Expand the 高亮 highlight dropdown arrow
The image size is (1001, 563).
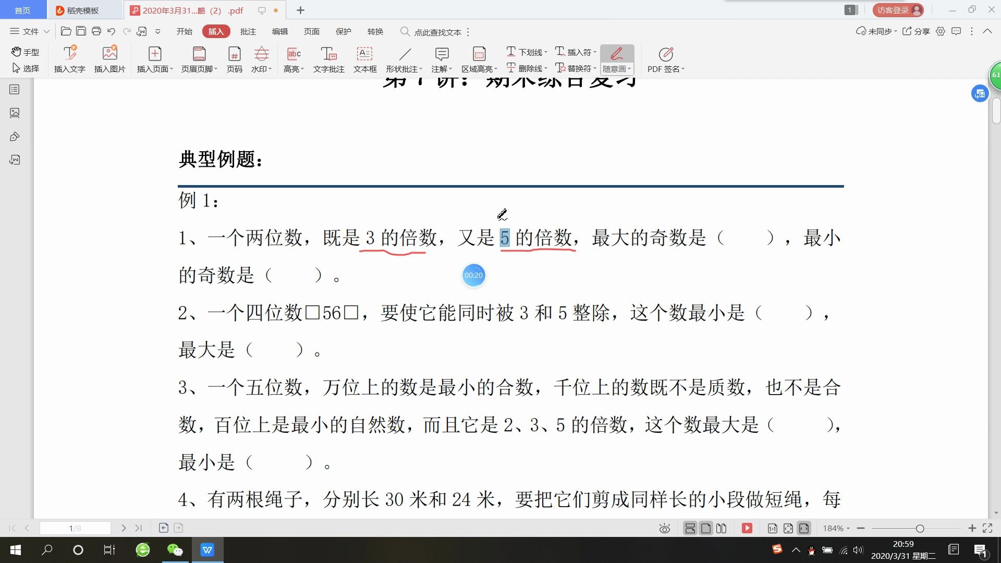[302, 68]
